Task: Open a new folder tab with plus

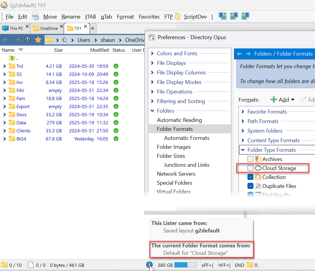Action: [93, 28]
